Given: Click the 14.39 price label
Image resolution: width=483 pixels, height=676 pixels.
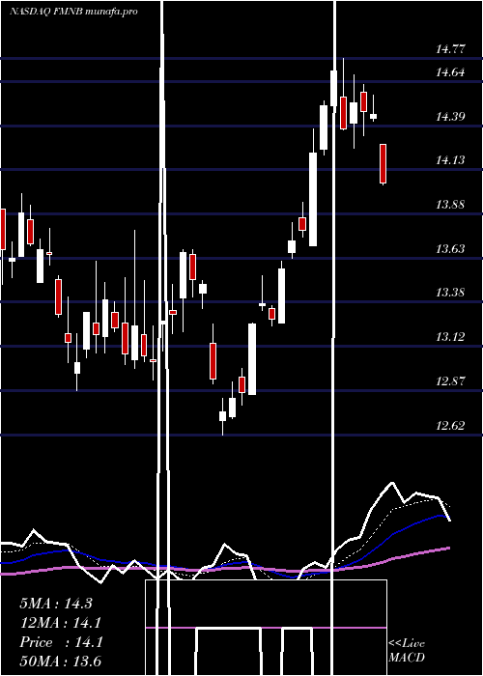Looking at the screenshot, I should (x=450, y=117).
